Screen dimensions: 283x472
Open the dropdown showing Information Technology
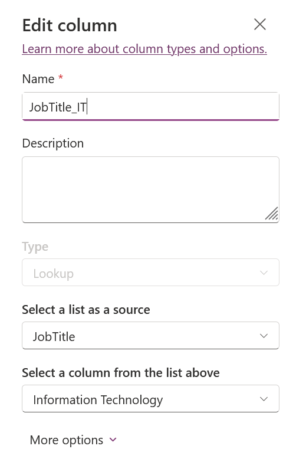[x=151, y=399]
